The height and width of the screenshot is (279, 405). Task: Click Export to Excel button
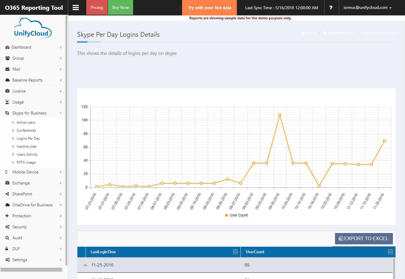coord(364,238)
